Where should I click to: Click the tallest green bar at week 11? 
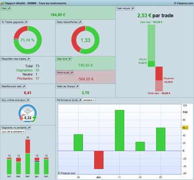pyautogui.click(x=120, y=130)
